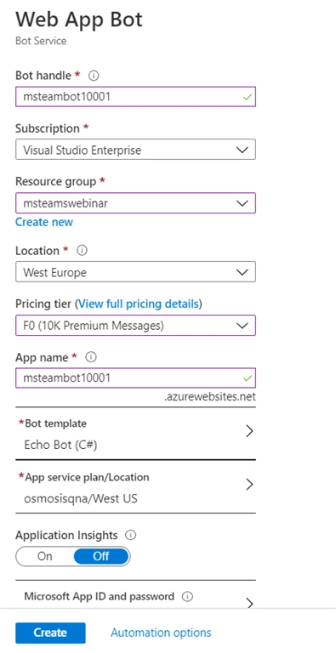Open the Location dropdown

(135, 272)
